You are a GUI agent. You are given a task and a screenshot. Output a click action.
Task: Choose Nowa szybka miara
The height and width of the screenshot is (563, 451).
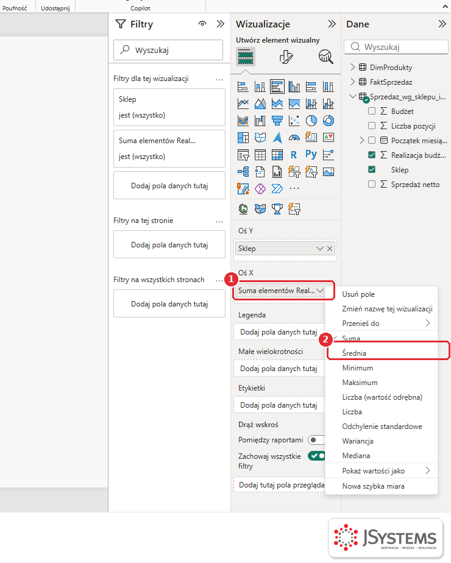coord(382,486)
